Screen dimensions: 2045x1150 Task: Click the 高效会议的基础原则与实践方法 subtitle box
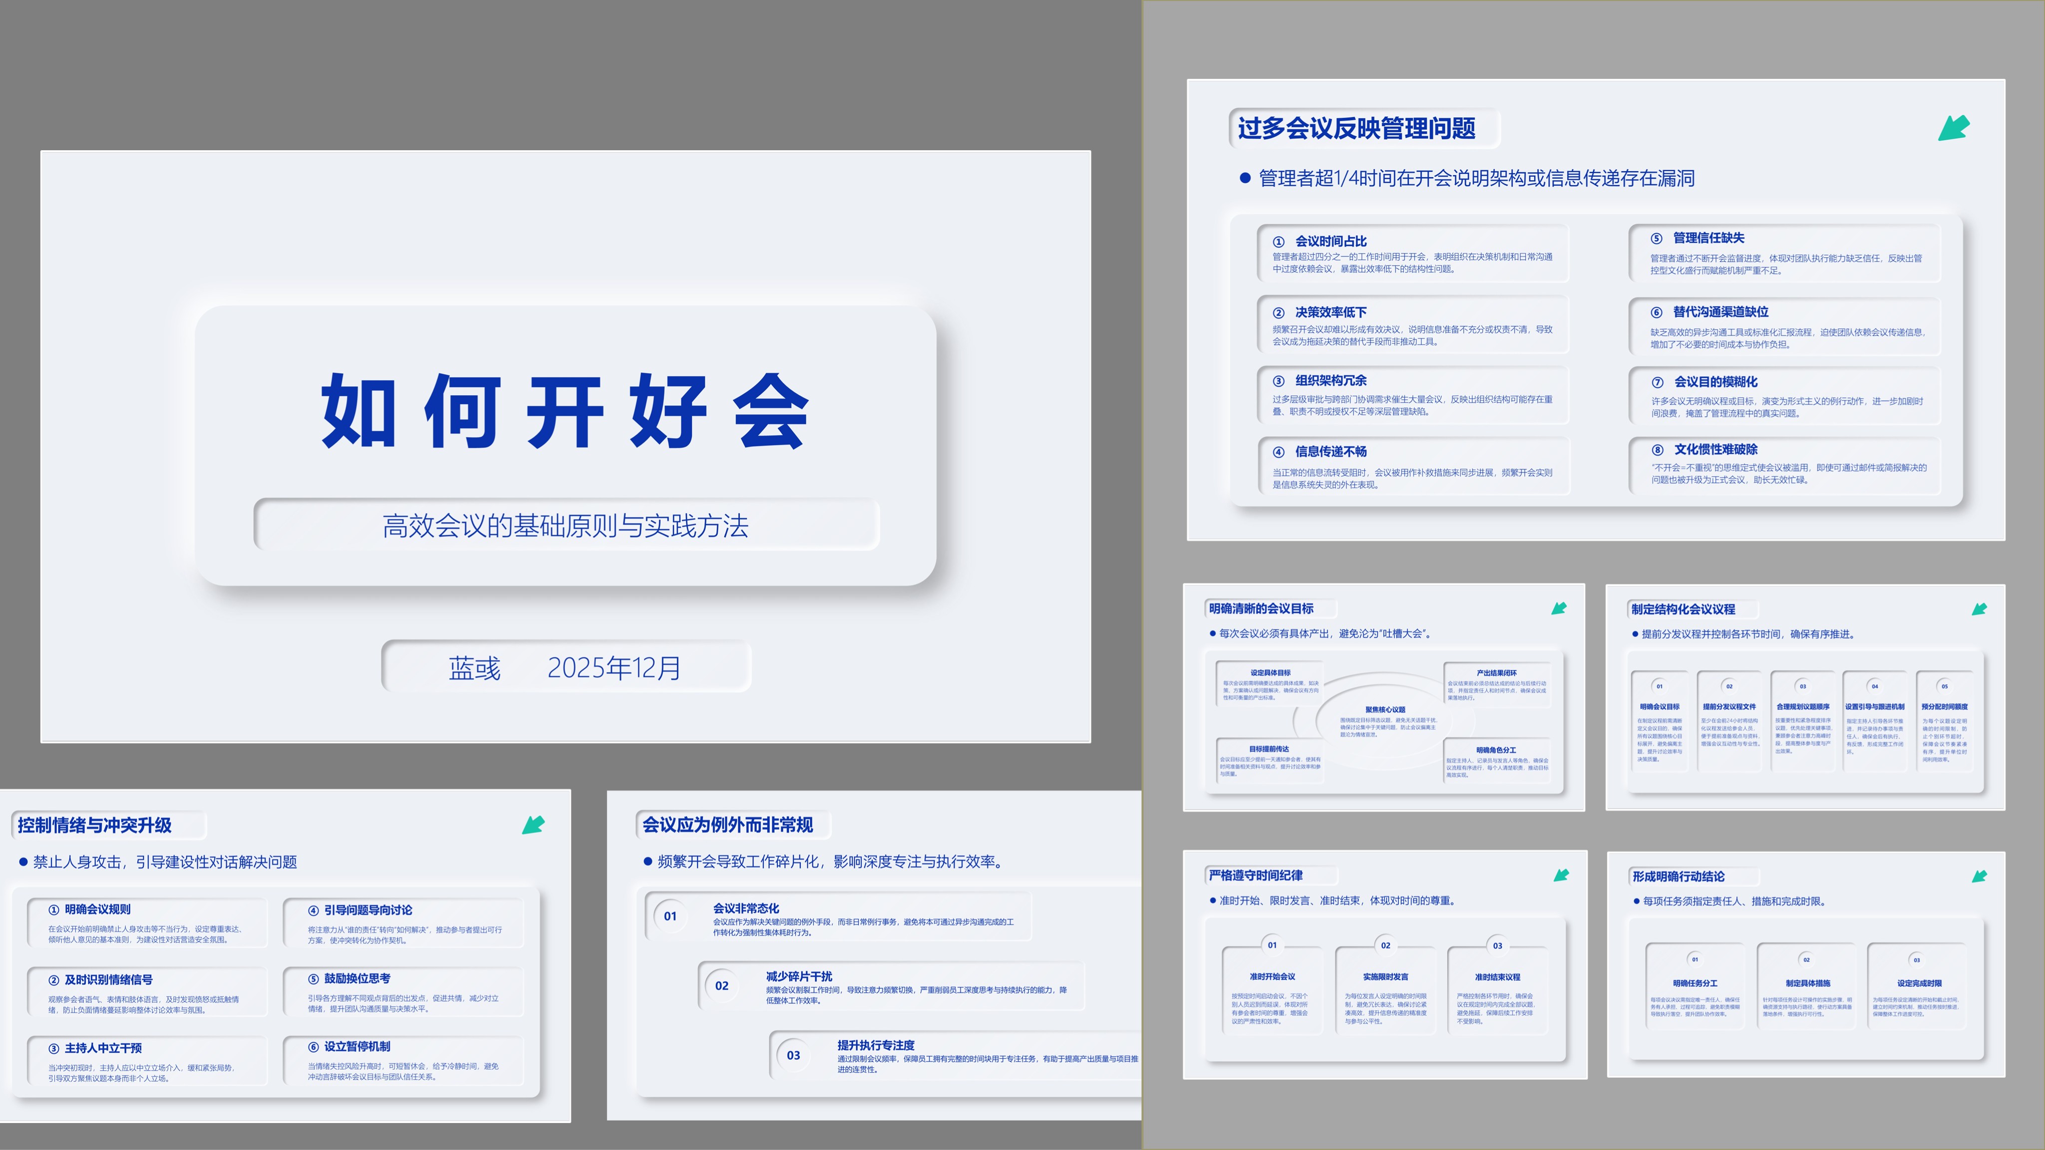click(x=566, y=525)
